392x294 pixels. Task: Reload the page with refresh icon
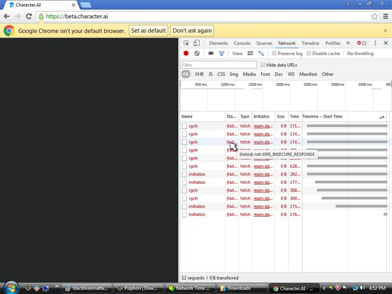click(29, 16)
